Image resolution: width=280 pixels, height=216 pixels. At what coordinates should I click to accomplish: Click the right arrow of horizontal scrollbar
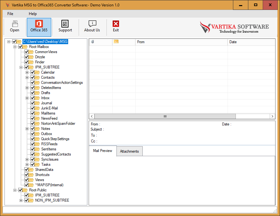(272, 116)
